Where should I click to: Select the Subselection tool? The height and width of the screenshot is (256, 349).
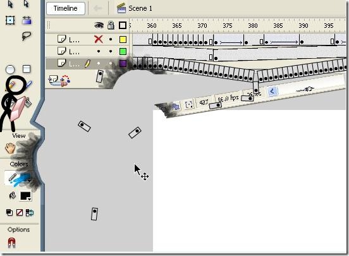pos(26,4)
